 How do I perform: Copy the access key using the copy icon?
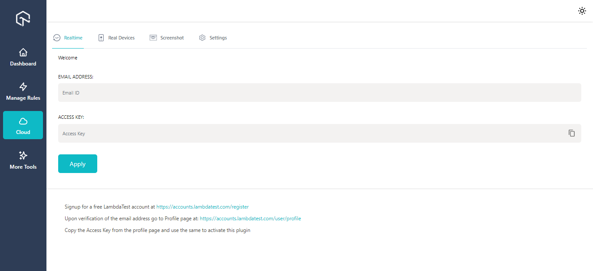(x=572, y=134)
